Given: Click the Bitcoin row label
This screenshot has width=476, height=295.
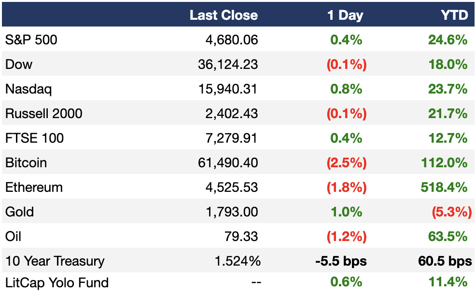Looking at the screenshot, I should point(26,163).
